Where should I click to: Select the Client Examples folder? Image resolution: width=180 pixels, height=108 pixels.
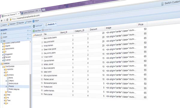click(x=10, y=67)
